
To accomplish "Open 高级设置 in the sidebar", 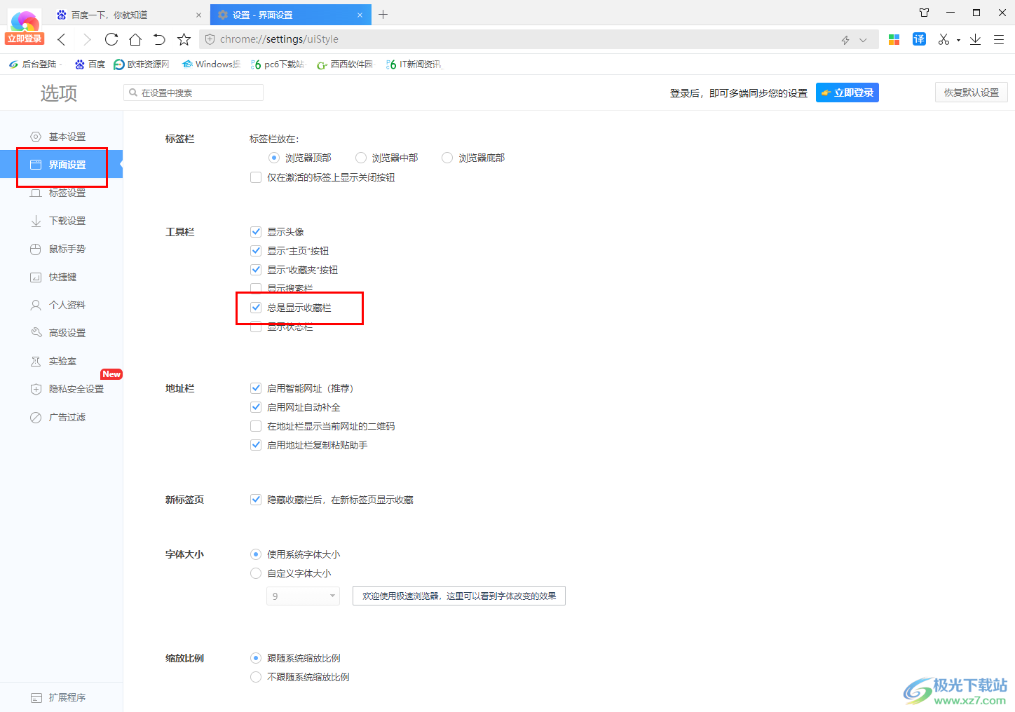I will 61,333.
